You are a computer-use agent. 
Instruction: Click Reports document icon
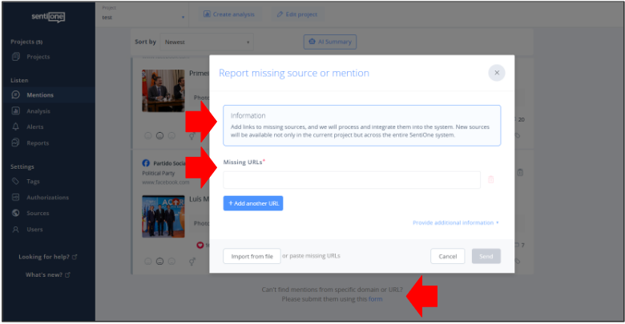(15, 142)
